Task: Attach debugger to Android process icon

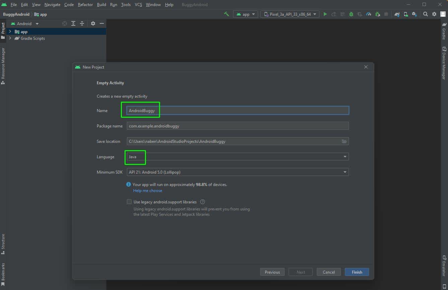Action: pos(377,14)
